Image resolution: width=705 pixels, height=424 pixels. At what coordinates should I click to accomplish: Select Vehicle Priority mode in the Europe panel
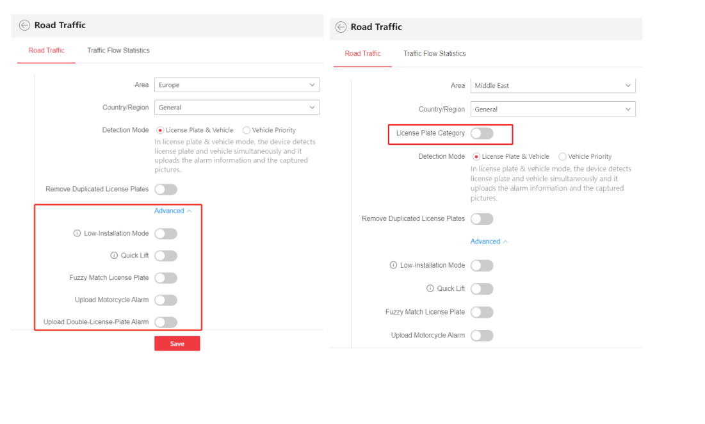tap(247, 131)
